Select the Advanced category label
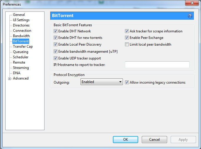 point(21,78)
